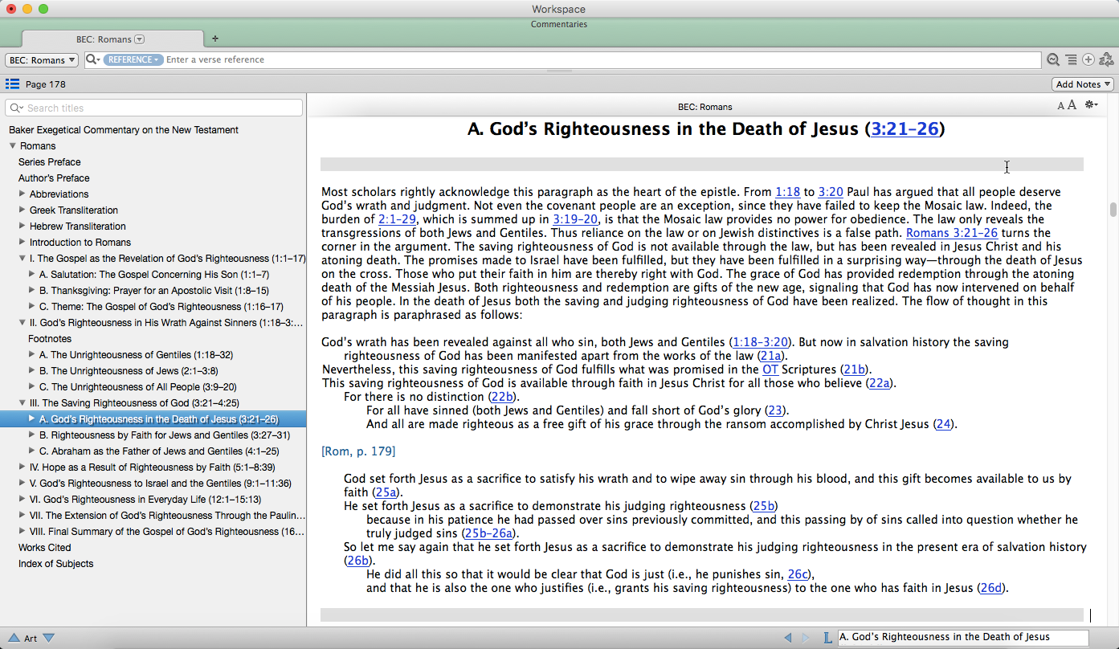Open the Romans 3:21–26 link in paragraph

[952, 233]
